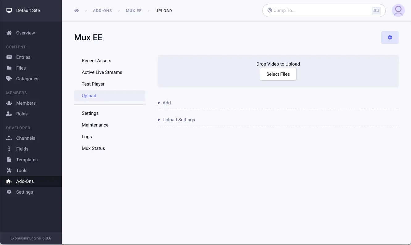Focus the Jump To search field
Screen dimensions: 411x245
pyautogui.click(x=324, y=10)
